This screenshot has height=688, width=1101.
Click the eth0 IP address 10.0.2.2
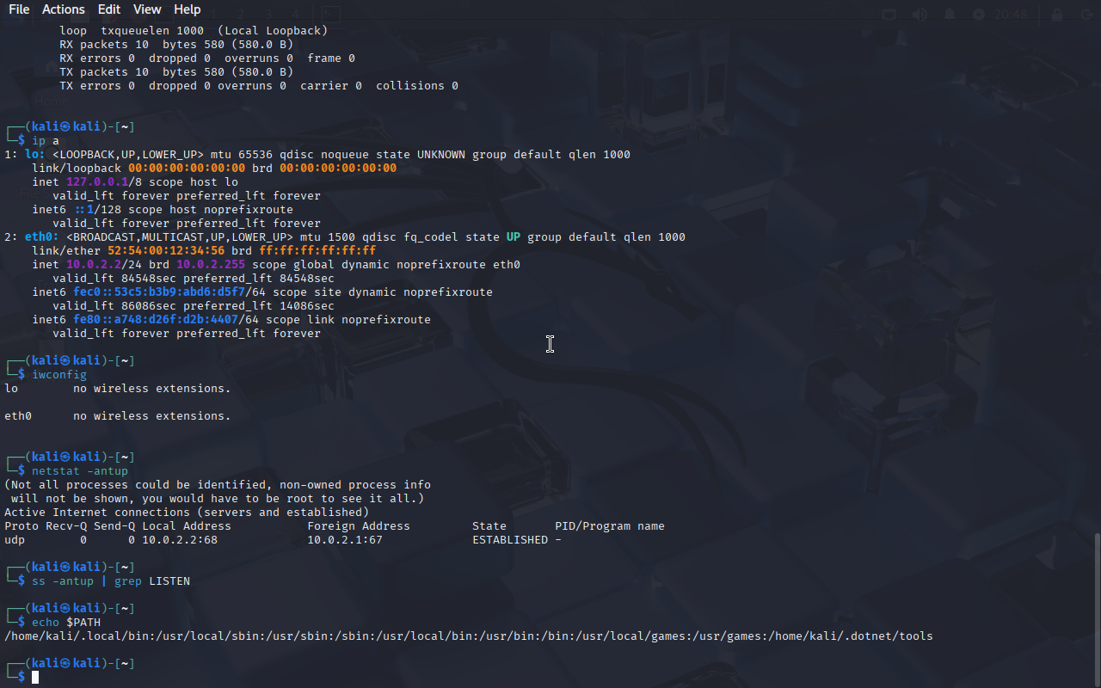(94, 265)
